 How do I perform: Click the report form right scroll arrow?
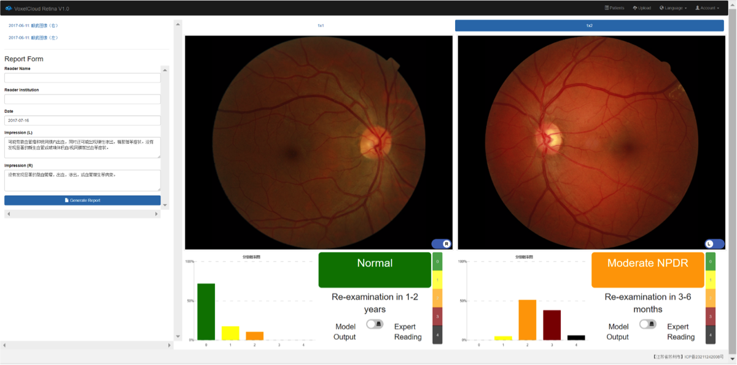pos(157,213)
